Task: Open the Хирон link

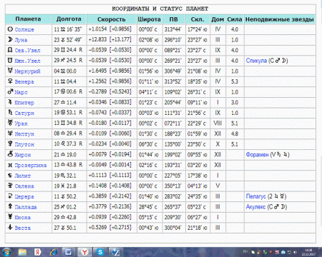Action: 23,155
